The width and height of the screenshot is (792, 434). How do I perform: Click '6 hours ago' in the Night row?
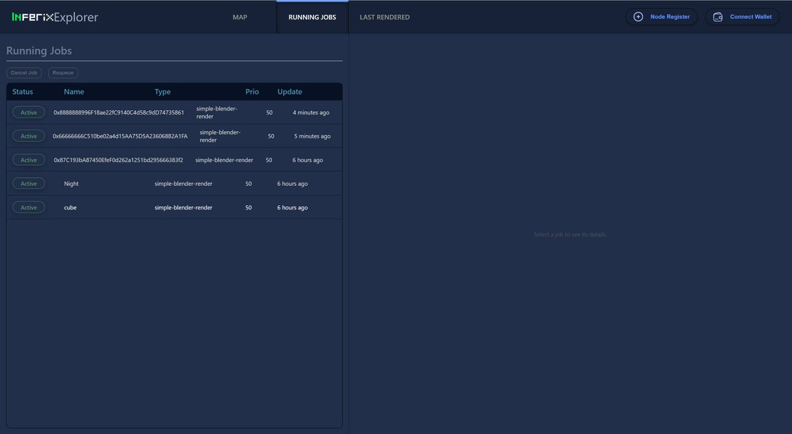(292, 184)
